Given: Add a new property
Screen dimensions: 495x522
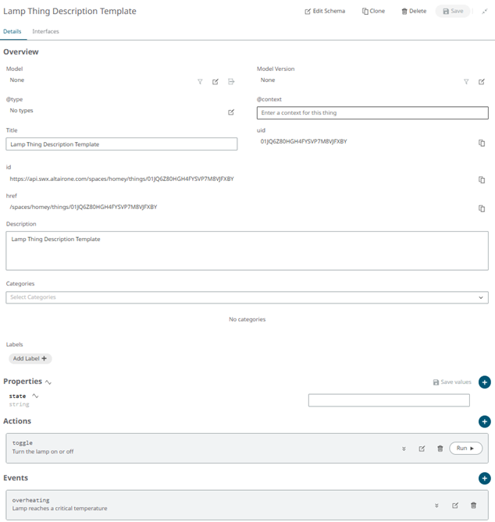Looking at the screenshot, I should tap(484, 382).
